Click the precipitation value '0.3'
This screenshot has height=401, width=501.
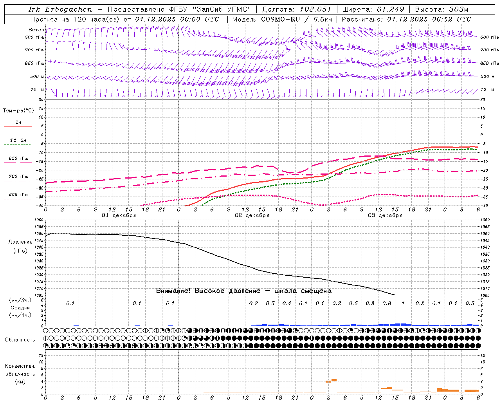[x=370, y=303]
